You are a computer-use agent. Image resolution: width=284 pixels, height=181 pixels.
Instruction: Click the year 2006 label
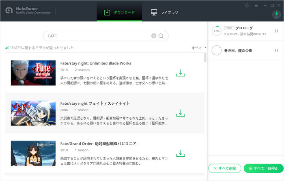click(64, 110)
